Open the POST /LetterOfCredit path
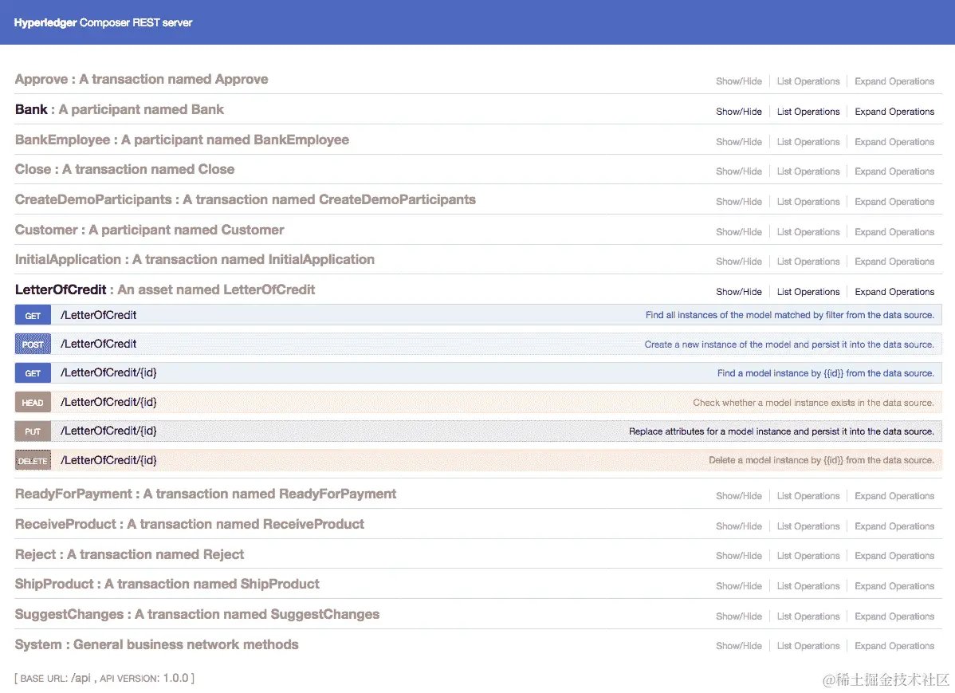955x693 pixels. click(98, 344)
